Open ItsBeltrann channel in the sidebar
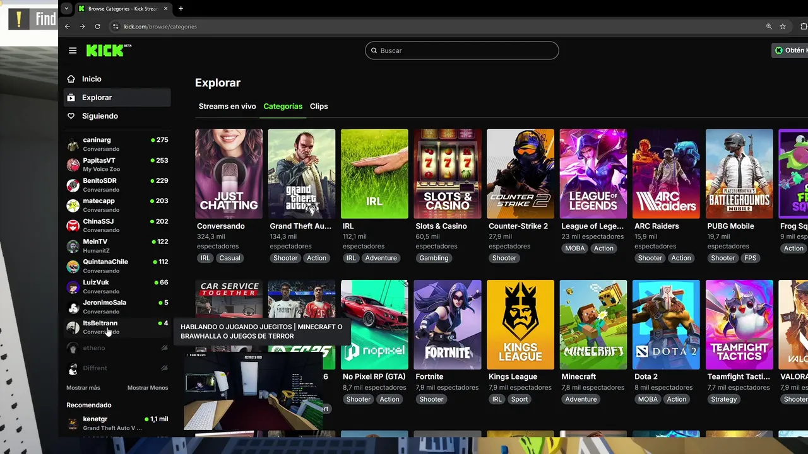808x454 pixels. [117, 327]
